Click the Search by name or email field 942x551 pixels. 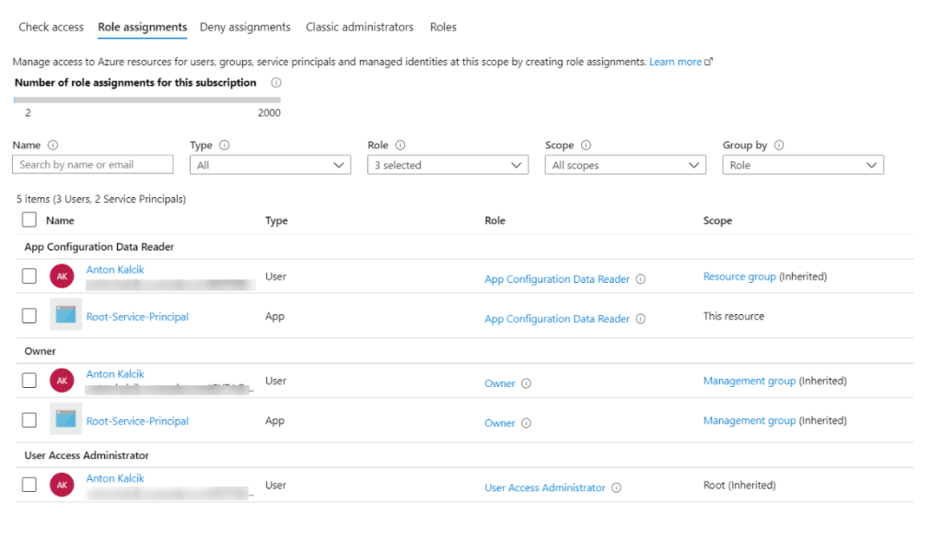click(x=93, y=165)
